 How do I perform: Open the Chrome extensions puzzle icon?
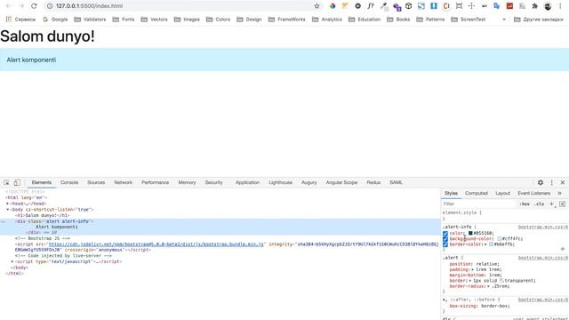[535, 6]
